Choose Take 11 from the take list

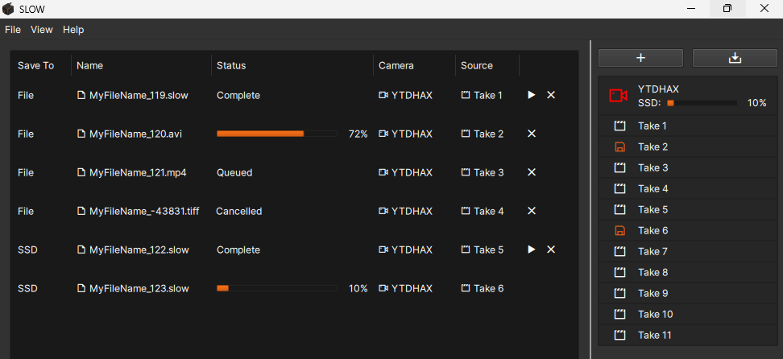pos(654,335)
